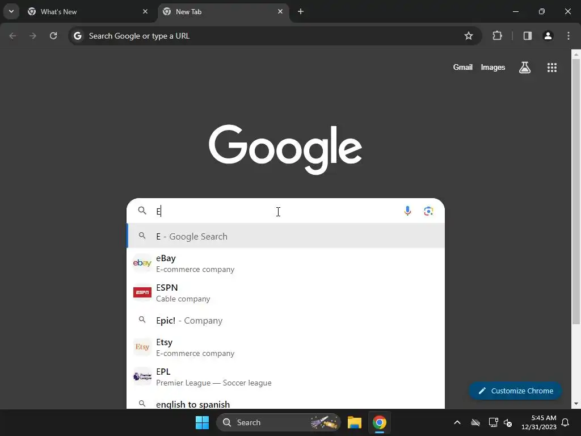Select the 'Epic! - Company' suggestion
Screen dimensions: 581x436
286,320
